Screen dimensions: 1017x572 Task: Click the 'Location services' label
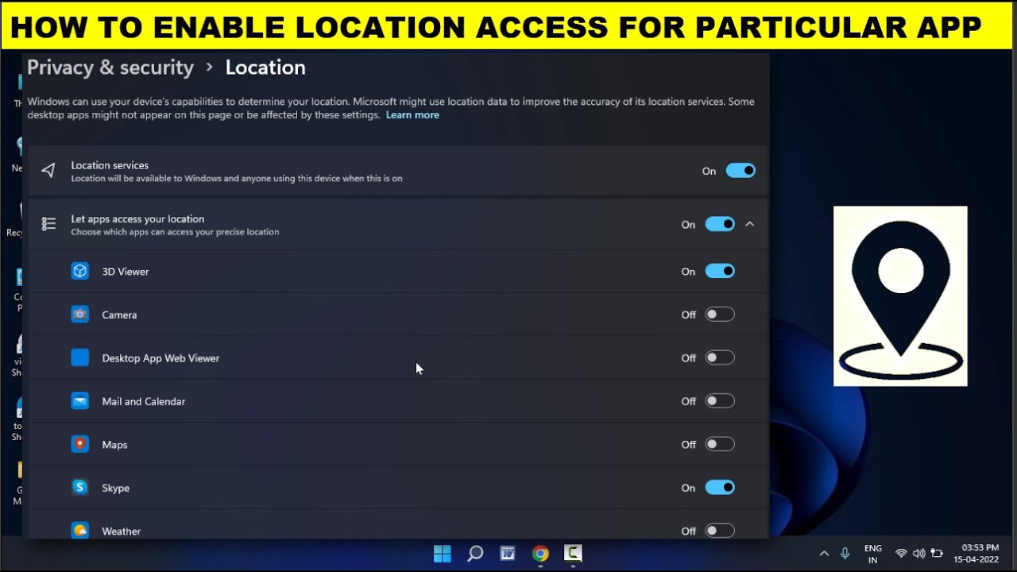(110, 165)
